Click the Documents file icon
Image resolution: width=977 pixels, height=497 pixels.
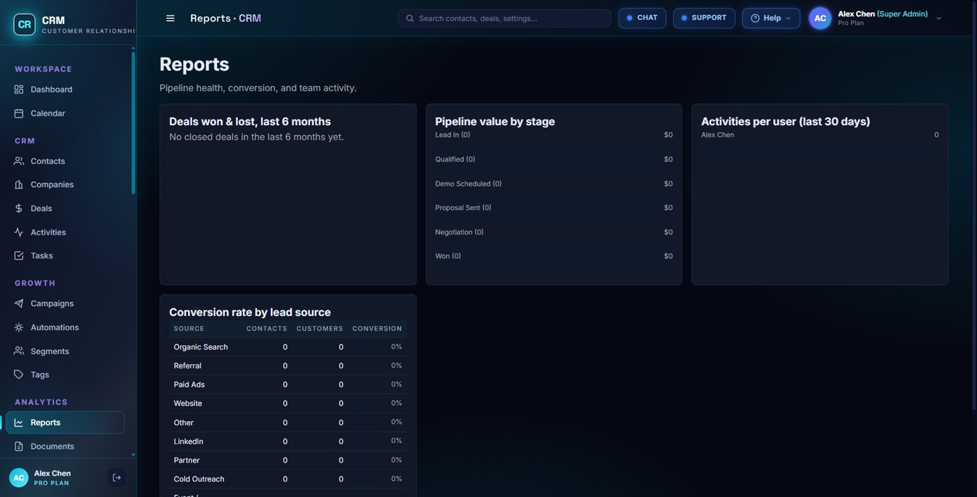point(19,446)
